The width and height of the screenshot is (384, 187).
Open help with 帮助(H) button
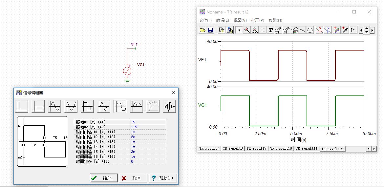[163, 178]
